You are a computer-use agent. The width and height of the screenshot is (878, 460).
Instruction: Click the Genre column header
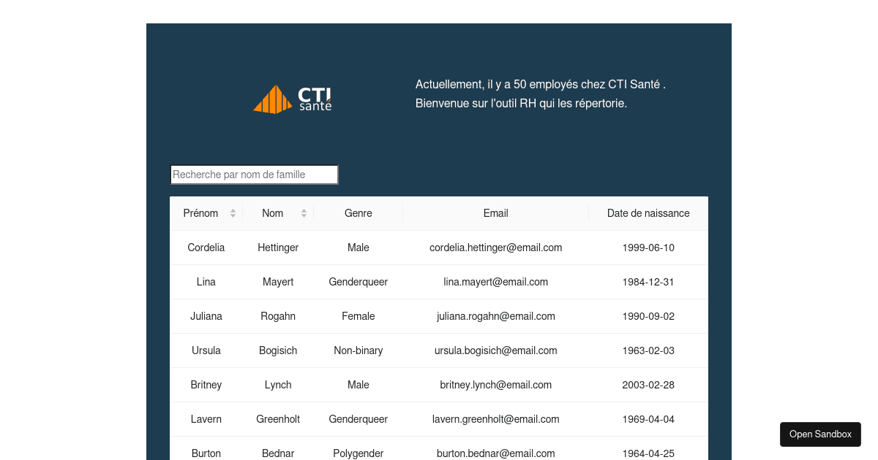[359, 213]
